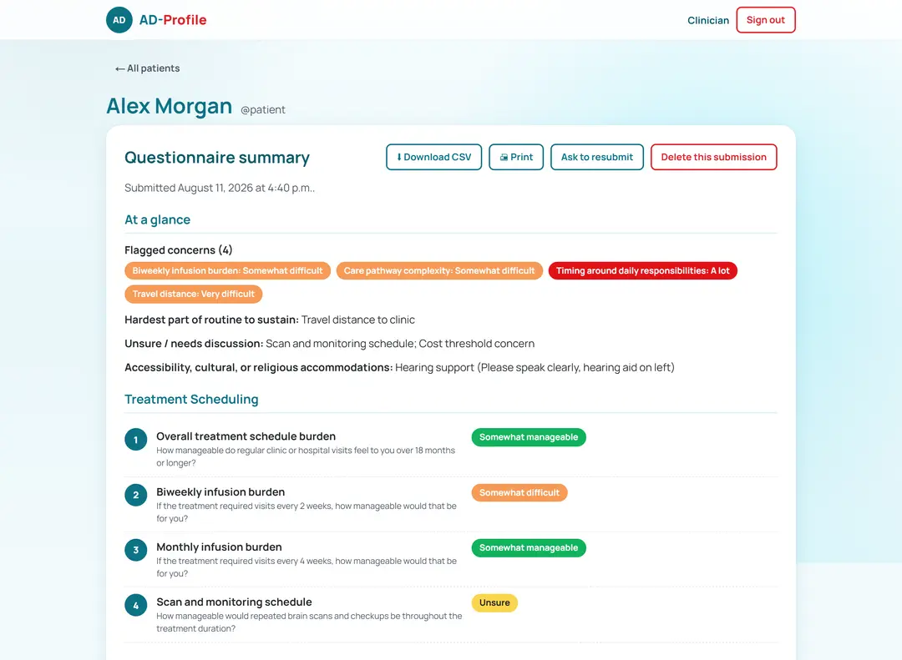The height and width of the screenshot is (660, 902).
Task: Click the @patient username text
Action: 263,110
